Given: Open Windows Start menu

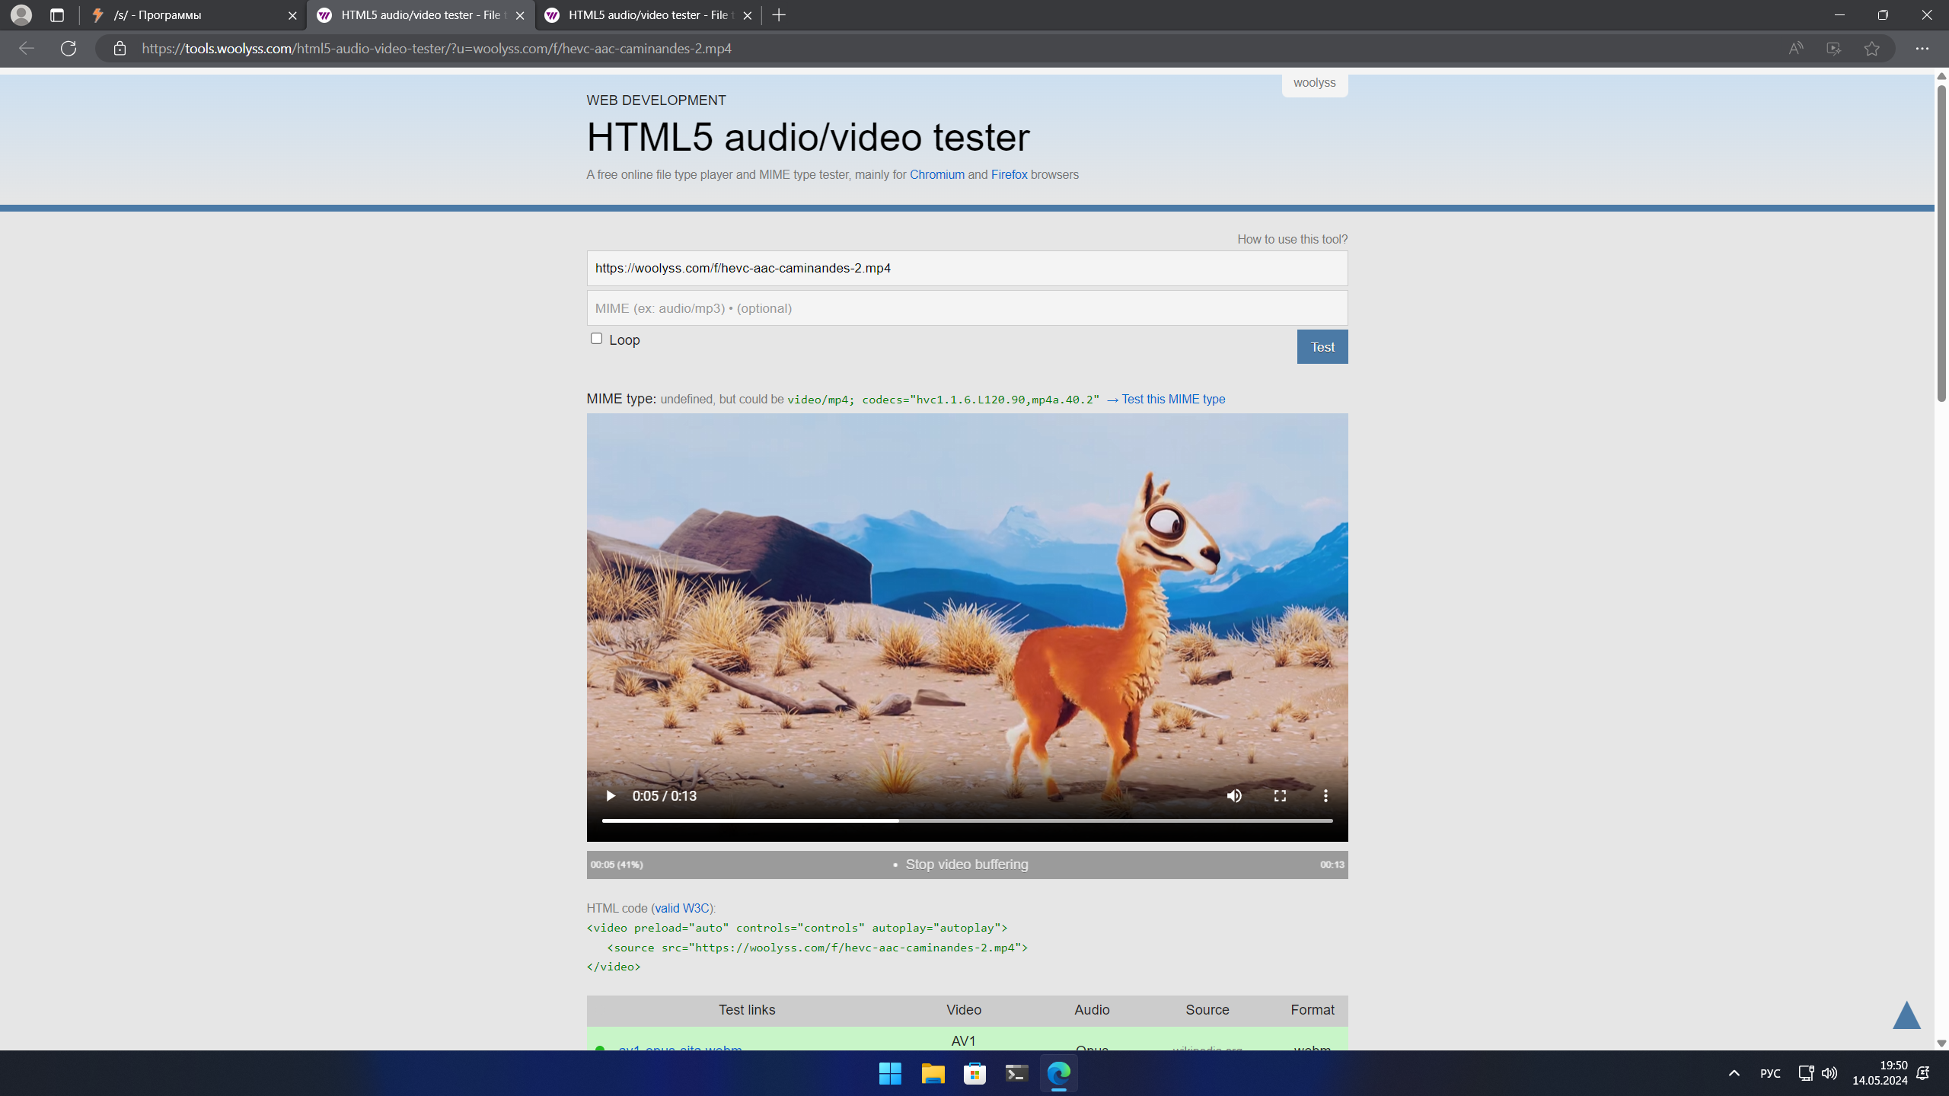Looking at the screenshot, I should pos(890,1073).
